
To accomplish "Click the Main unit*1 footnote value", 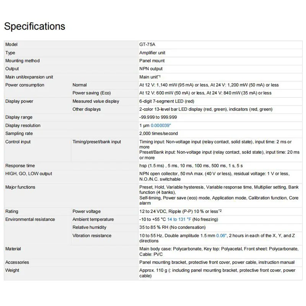I will tap(150, 77).
